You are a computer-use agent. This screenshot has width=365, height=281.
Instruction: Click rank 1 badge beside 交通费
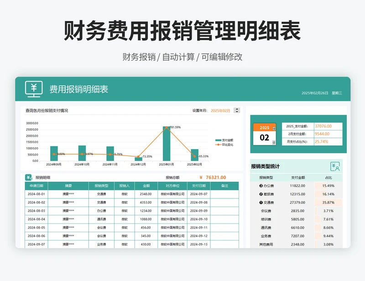(x=261, y=203)
